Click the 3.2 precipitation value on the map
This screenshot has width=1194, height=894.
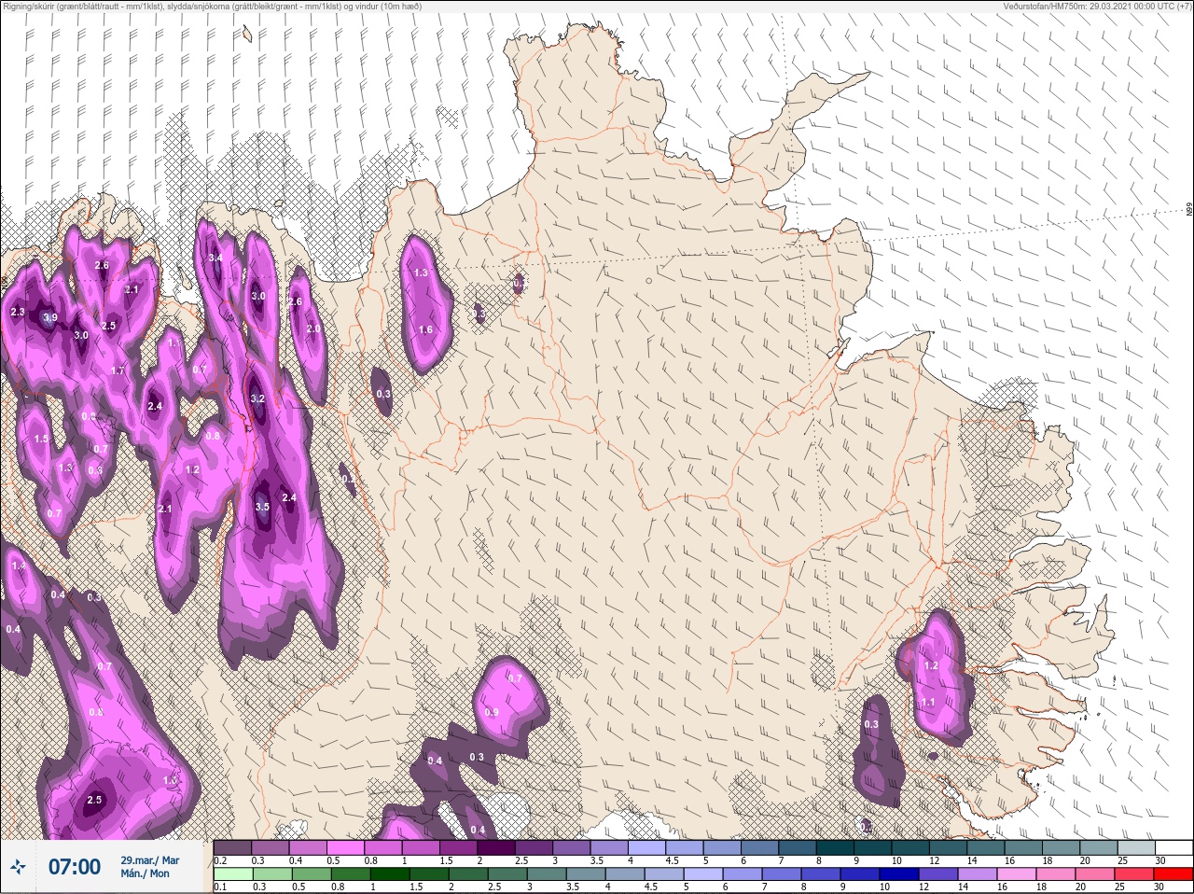coord(258,398)
